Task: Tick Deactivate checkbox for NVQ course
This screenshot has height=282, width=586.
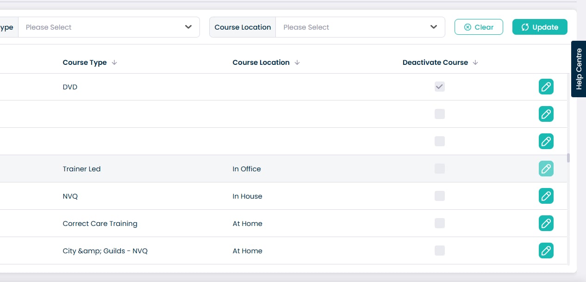Action: 439,196
